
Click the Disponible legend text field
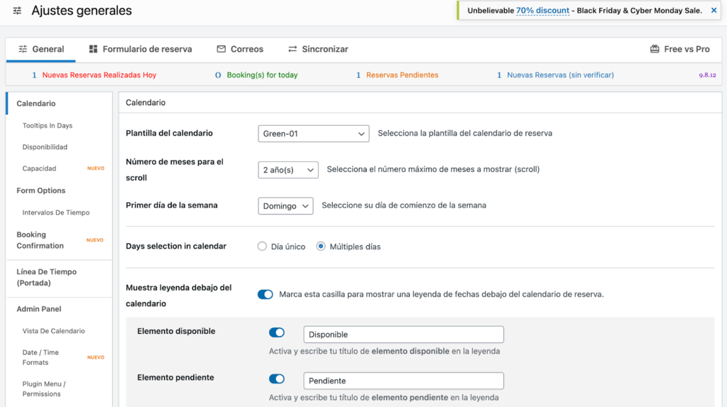tap(403, 335)
